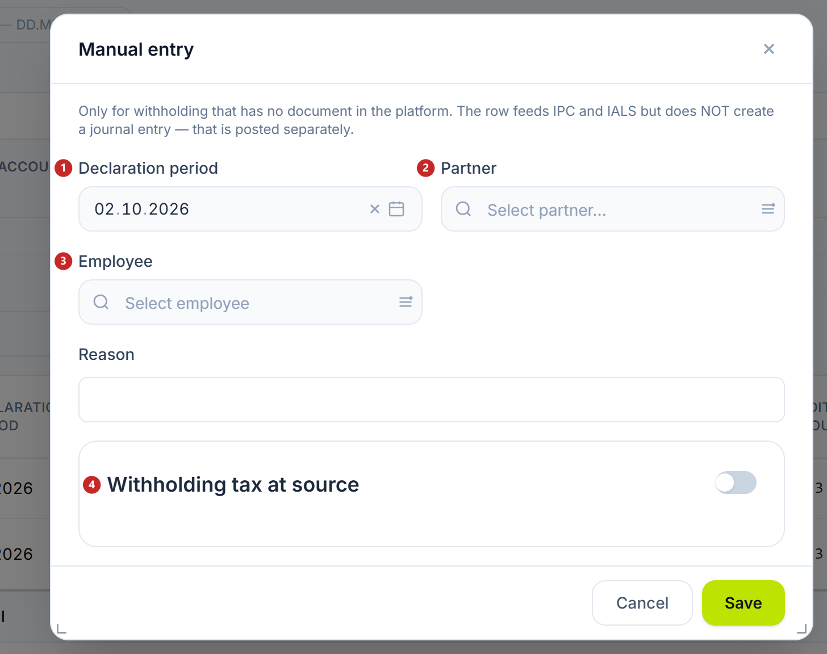827x654 pixels.
Task: Focus the Reason text field
Action: click(432, 400)
